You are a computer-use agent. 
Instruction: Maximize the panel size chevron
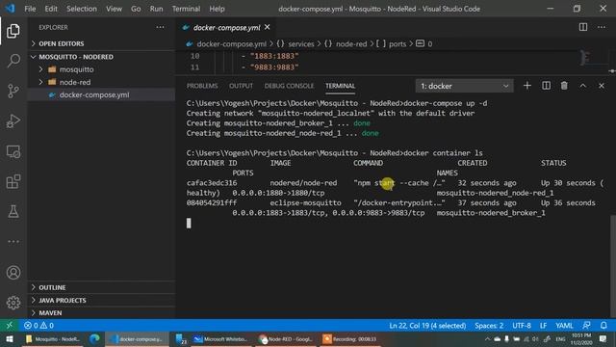[583, 86]
